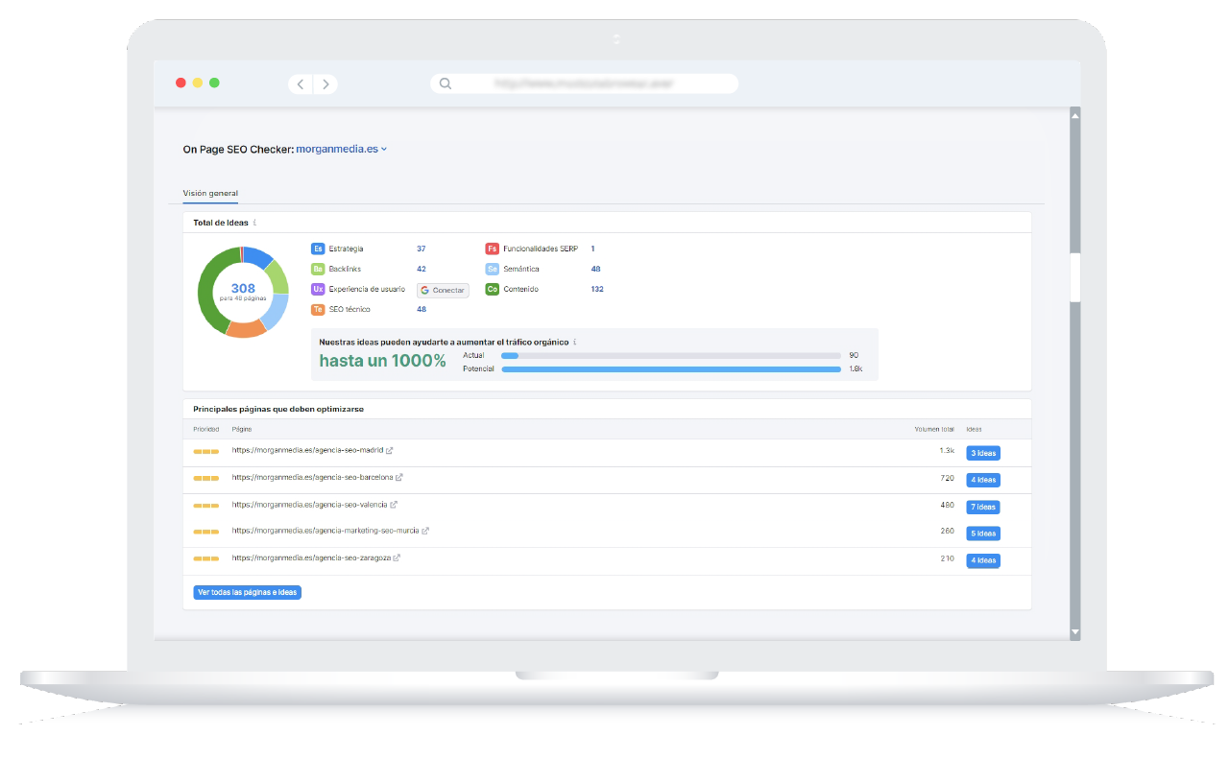This screenshot has width=1230, height=759.
Task: Open the 48 SEO técnico ideas count
Action: [x=421, y=309]
